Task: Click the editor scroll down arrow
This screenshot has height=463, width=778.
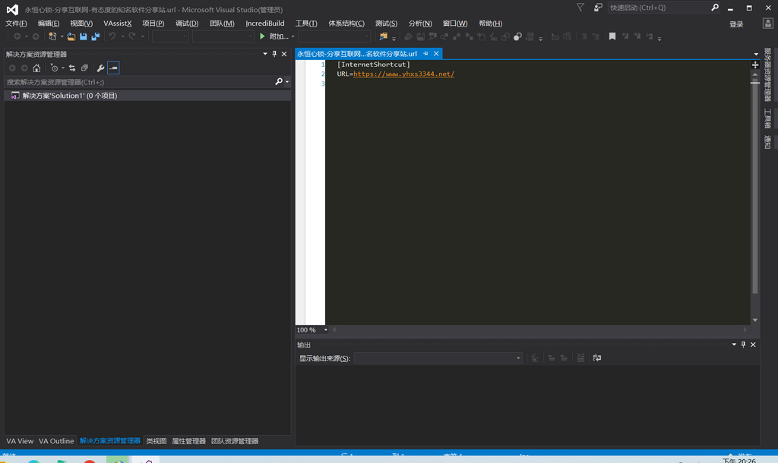Action: coord(755,320)
